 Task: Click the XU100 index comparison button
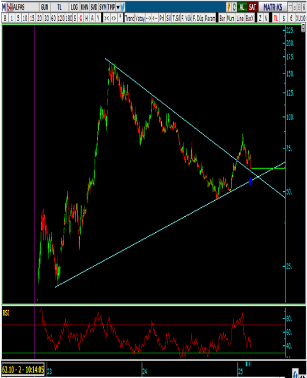tap(301, 18)
